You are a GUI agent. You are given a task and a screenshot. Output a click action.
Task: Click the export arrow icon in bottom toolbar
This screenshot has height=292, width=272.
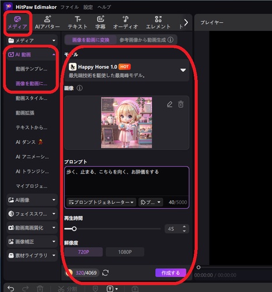[135, 289]
